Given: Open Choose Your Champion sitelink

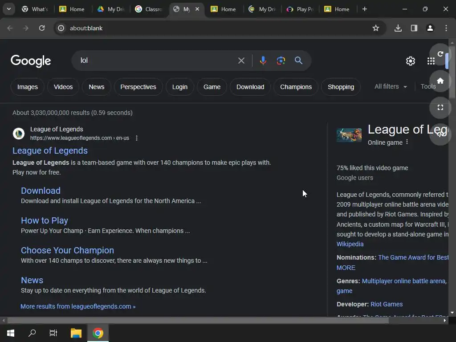Looking at the screenshot, I should pyautogui.click(x=68, y=250).
